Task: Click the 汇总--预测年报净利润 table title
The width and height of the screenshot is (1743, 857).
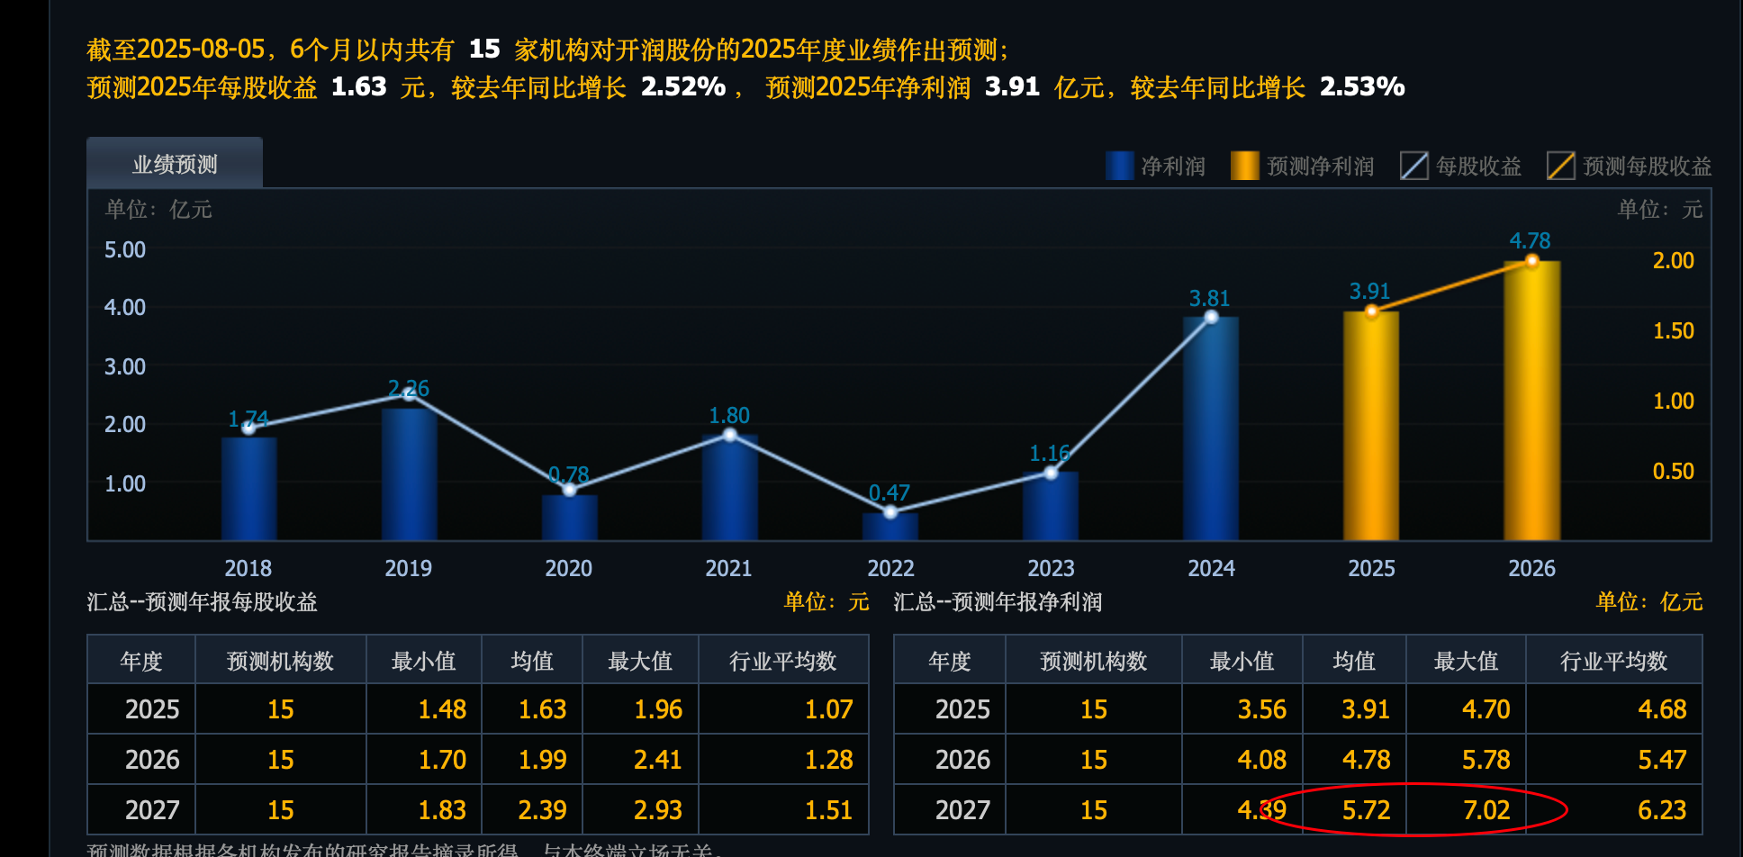Action: pos(998,601)
